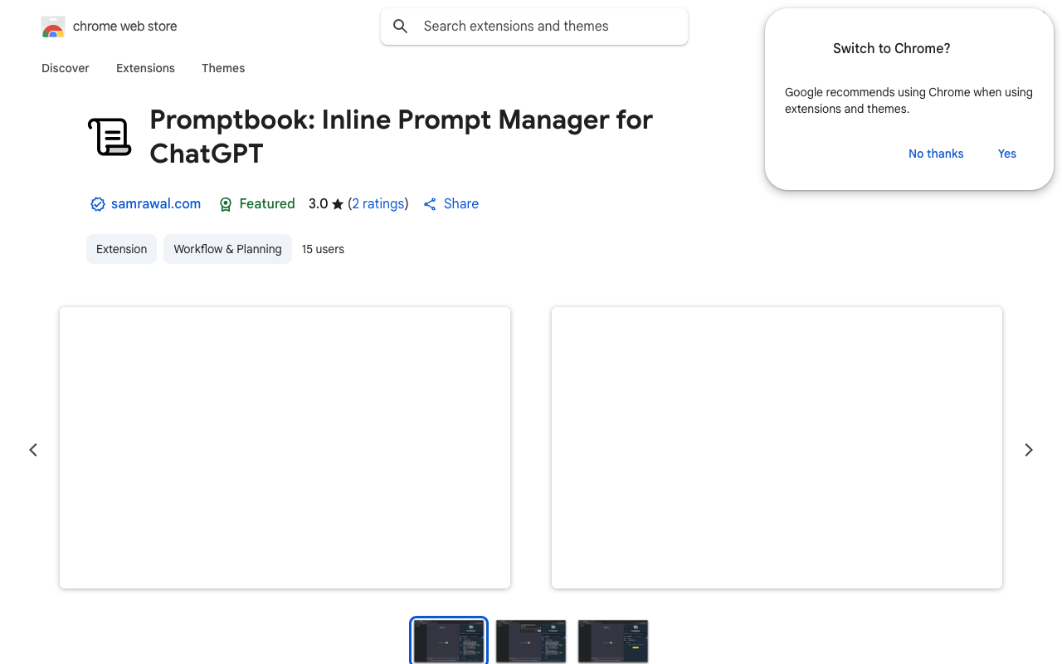Click the Featured award badge icon
The width and height of the screenshot is (1062, 664).
click(x=226, y=204)
